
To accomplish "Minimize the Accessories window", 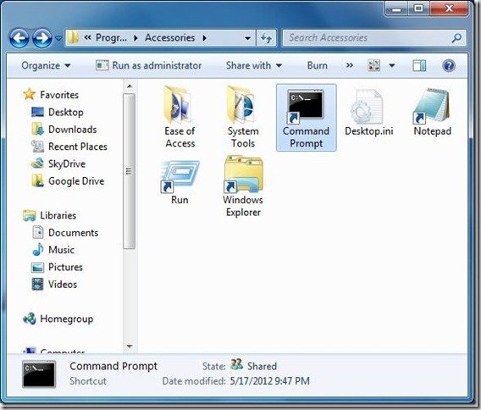I will 396,9.
